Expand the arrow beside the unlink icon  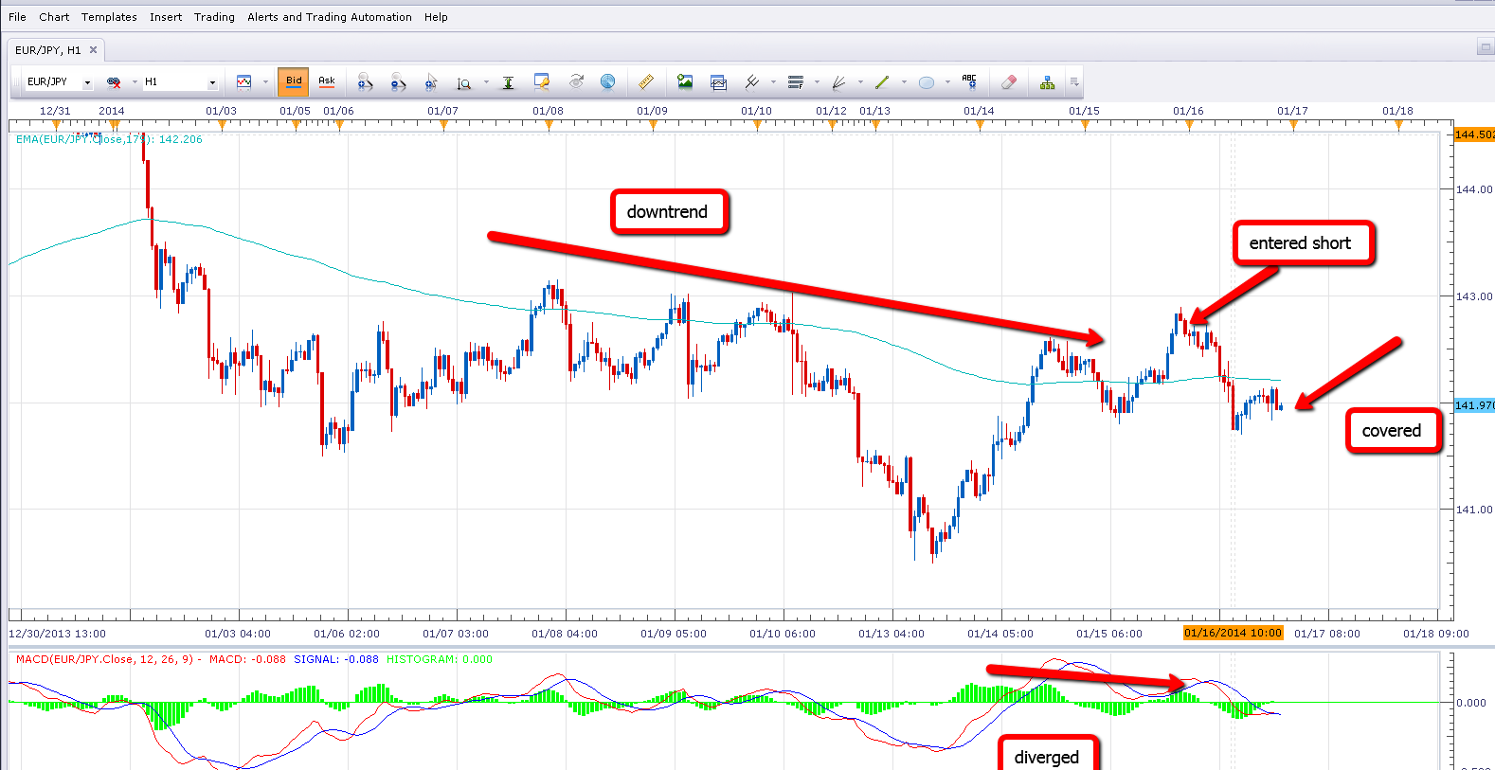point(135,82)
